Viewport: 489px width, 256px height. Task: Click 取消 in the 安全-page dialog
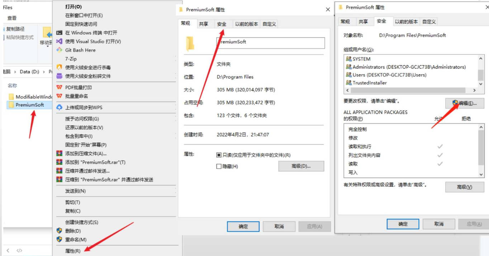pyautogui.click(x=439, y=224)
